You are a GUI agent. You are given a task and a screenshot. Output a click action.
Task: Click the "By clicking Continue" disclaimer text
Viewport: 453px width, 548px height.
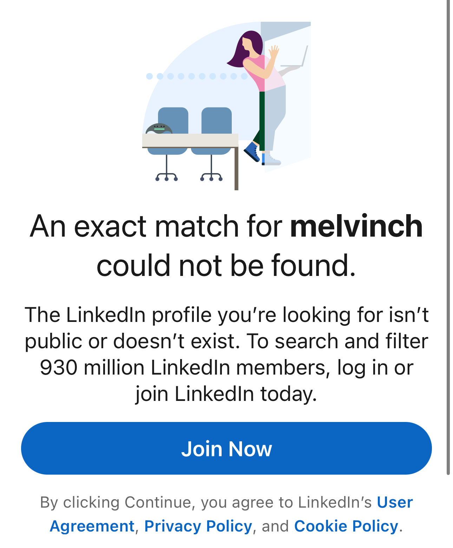pyautogui.click(x=205, y=502)
